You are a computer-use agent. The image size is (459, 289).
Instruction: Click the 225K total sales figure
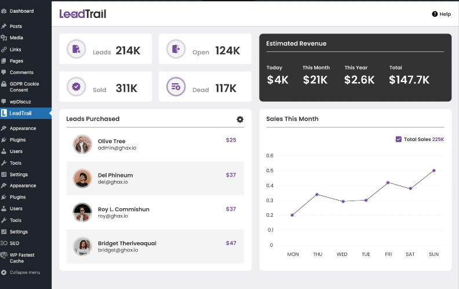(x=438, y=139)
